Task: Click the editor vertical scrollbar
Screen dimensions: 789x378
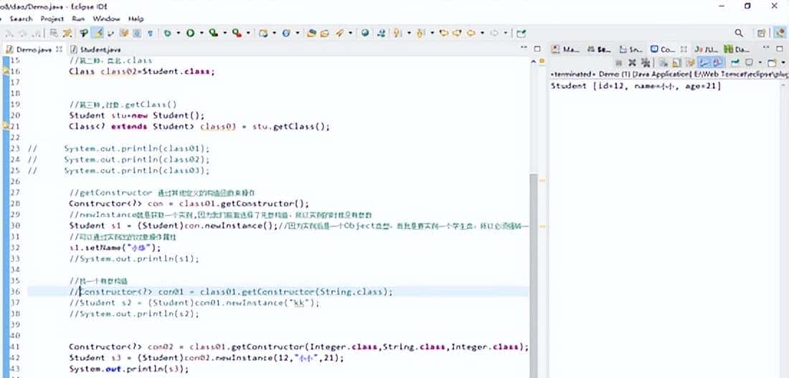Action: click(532, 215)
